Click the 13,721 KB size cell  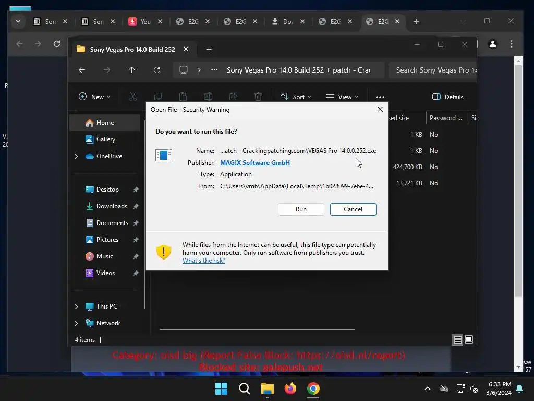click(x=409, y=183)
